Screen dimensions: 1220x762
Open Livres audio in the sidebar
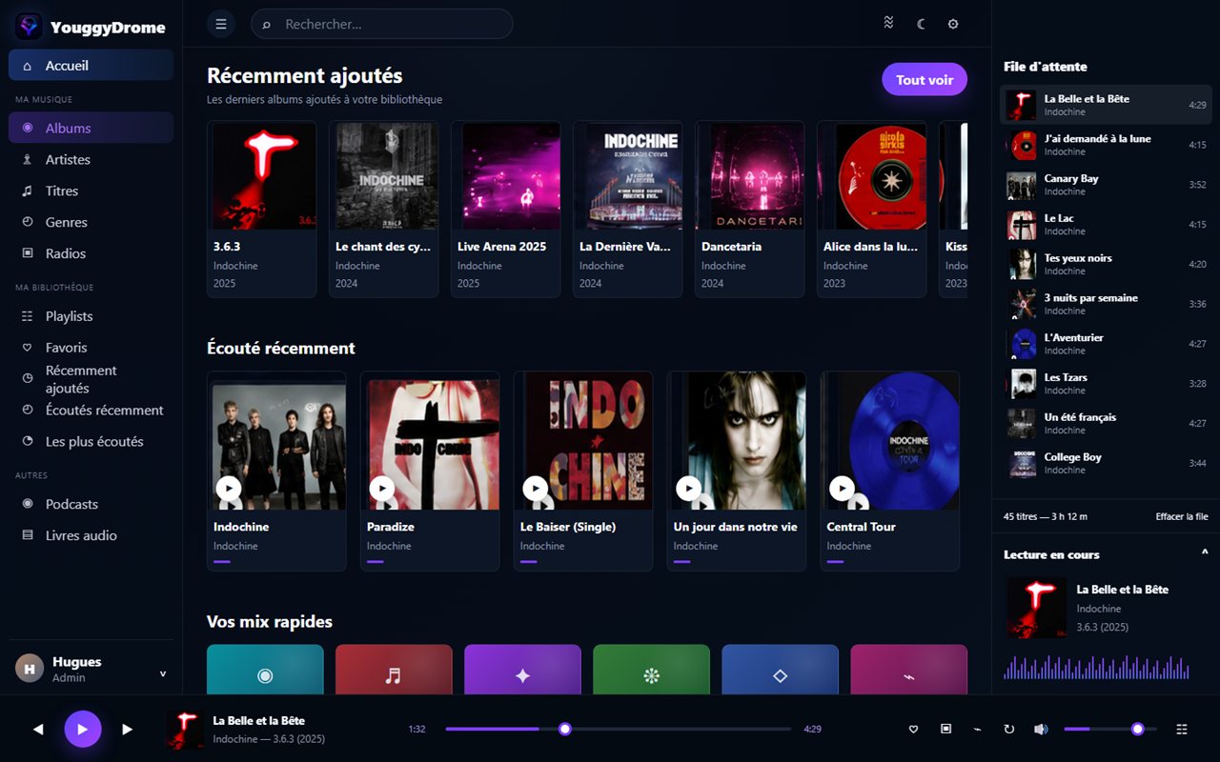pyautogui.click(x=91, y=535)
